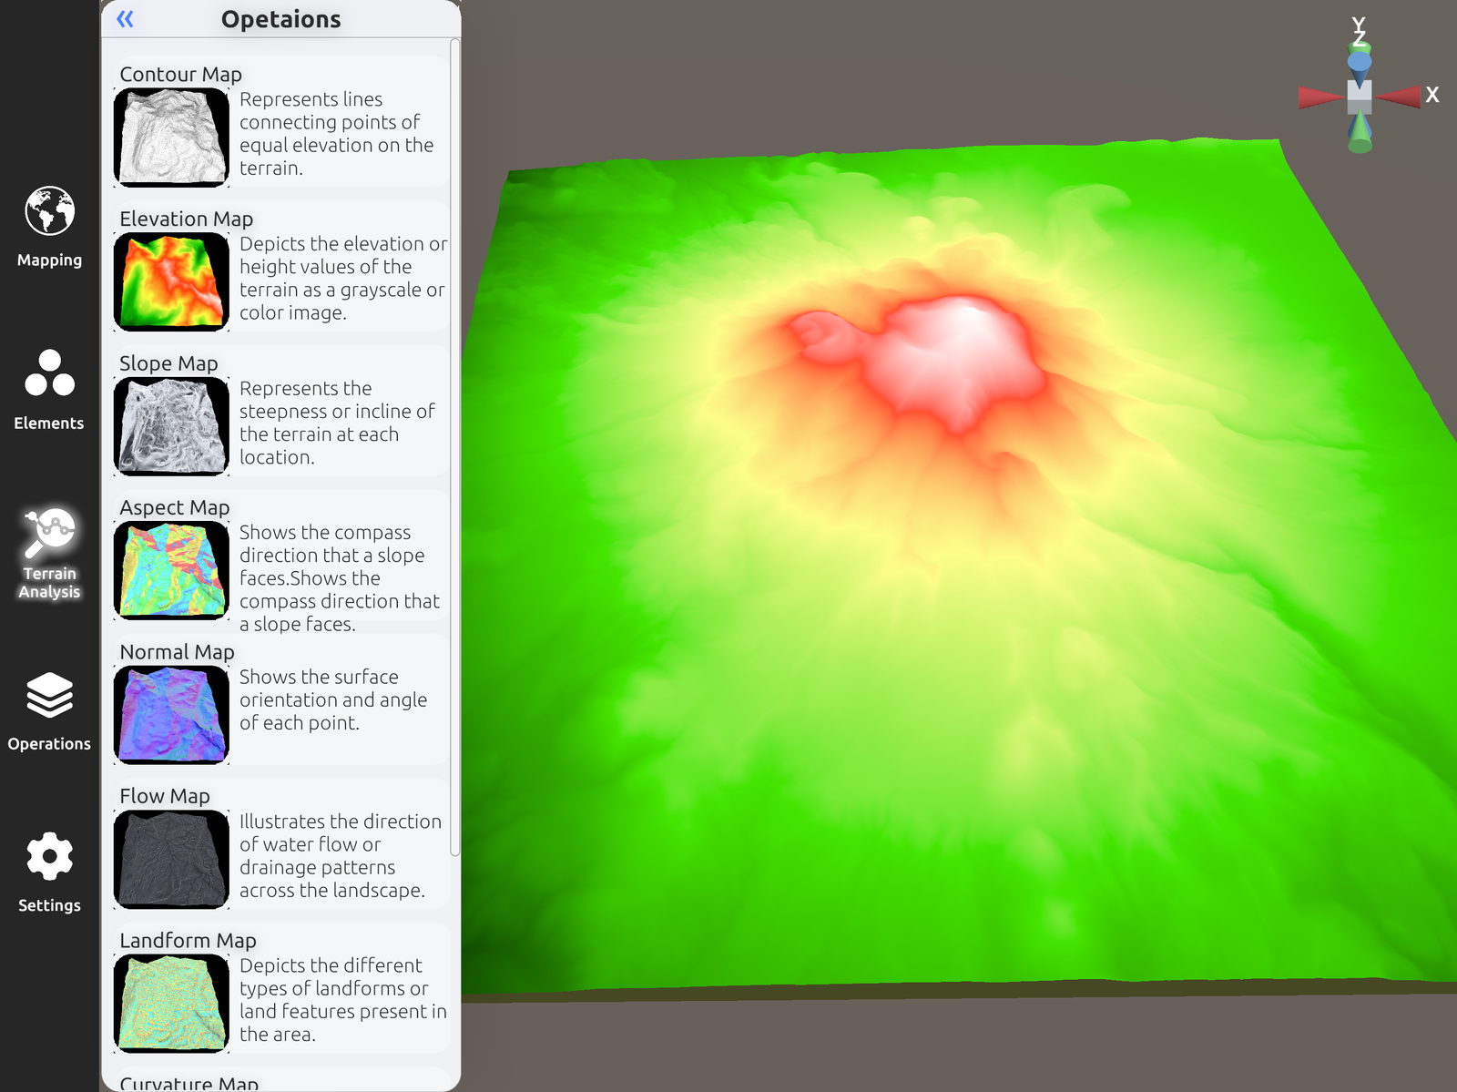The image size is (1457, 1092).
Task: Select the Aspect Map thumbnail
Action: tap(171, 570)
